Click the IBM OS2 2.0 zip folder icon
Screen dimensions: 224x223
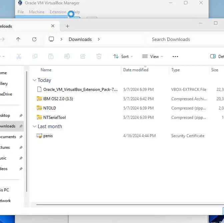click(39, 99)
